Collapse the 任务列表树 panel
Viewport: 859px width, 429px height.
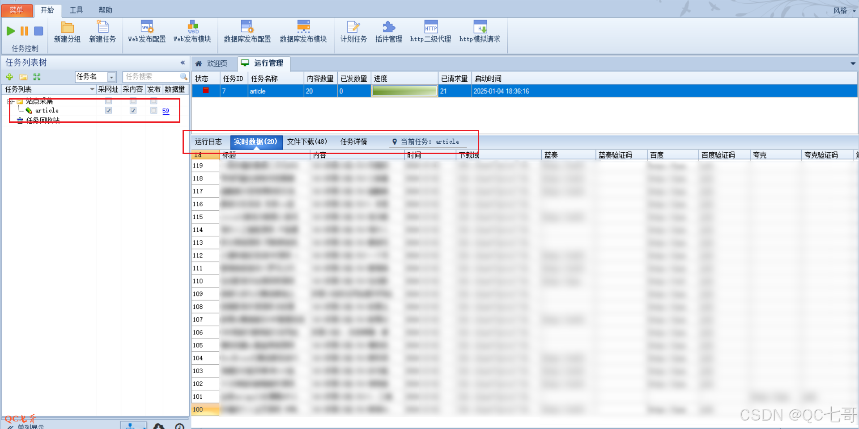coord(183,62)
